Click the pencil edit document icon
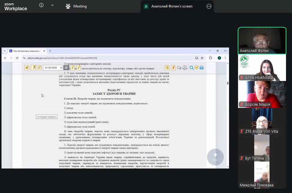The width and height of the screenshot is (292, 193). 33,68
